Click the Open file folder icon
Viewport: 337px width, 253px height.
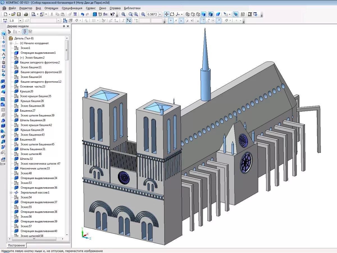[13, 14]
